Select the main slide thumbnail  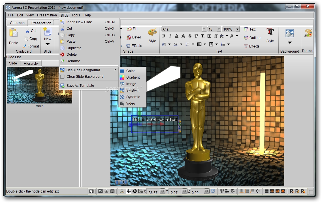[40, 85]
